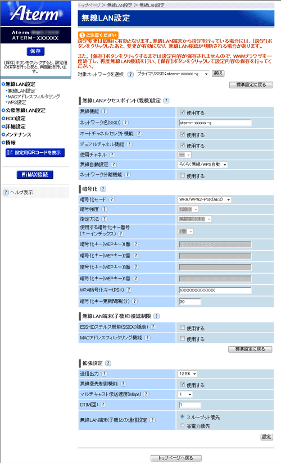Click the help icon beside 拡張設定 heading
This screenshot has width=281, height=463.
point(108,363)
